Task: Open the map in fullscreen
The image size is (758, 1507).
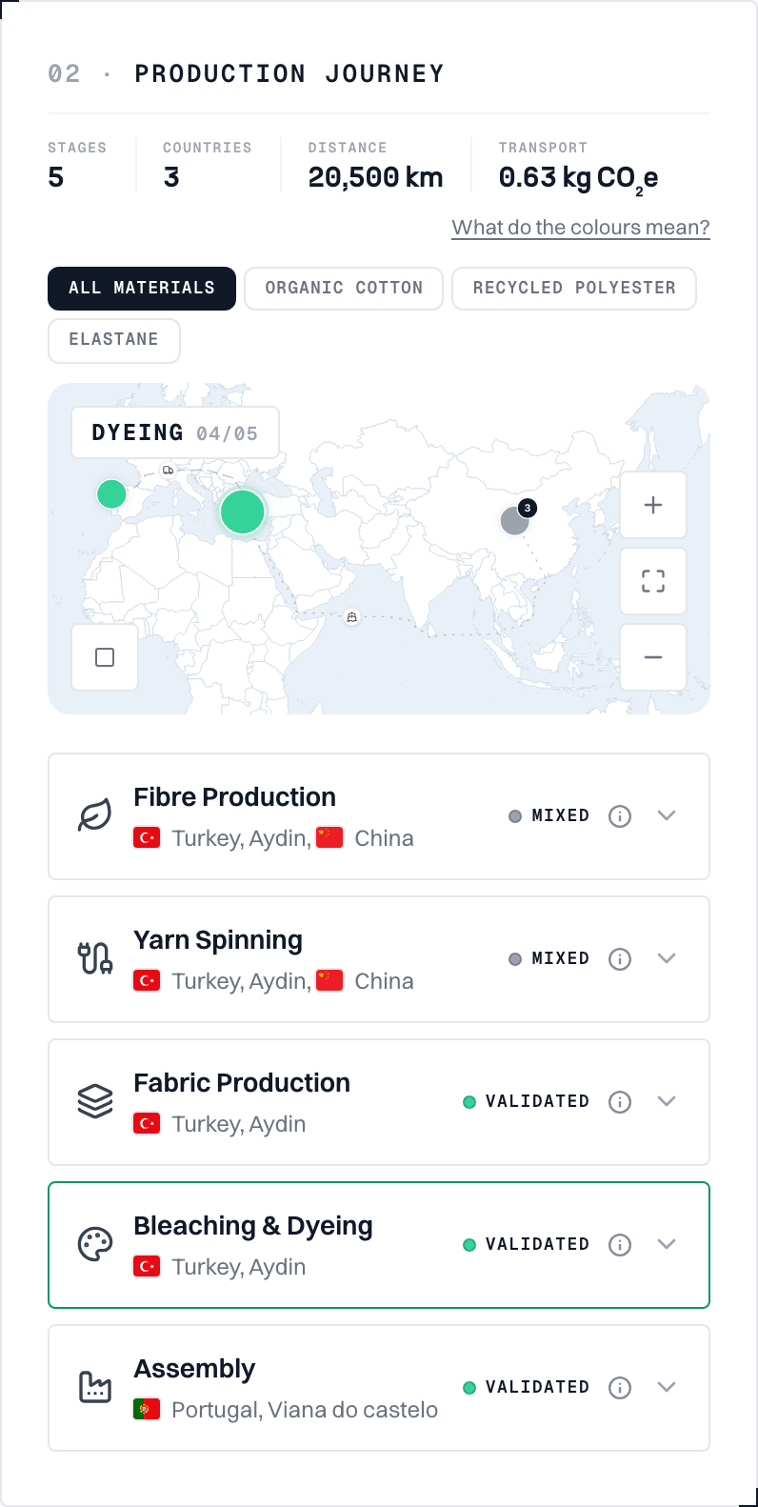Action: pyautogui.click(x=653, y=581)
